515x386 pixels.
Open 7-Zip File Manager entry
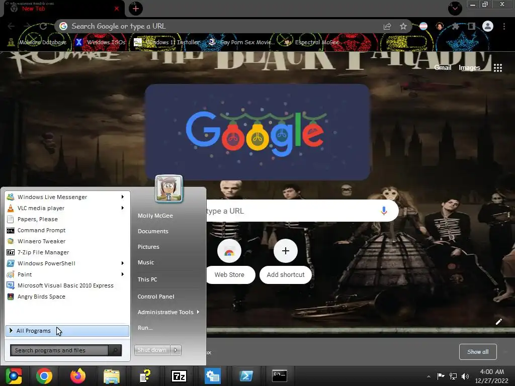pos(67,252)
